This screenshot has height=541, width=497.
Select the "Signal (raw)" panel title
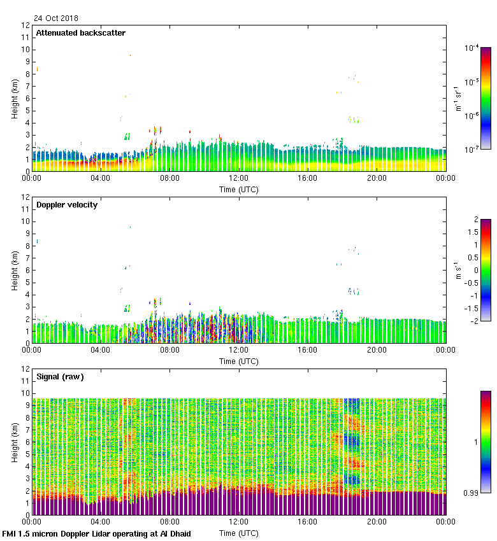coord(60,377)
